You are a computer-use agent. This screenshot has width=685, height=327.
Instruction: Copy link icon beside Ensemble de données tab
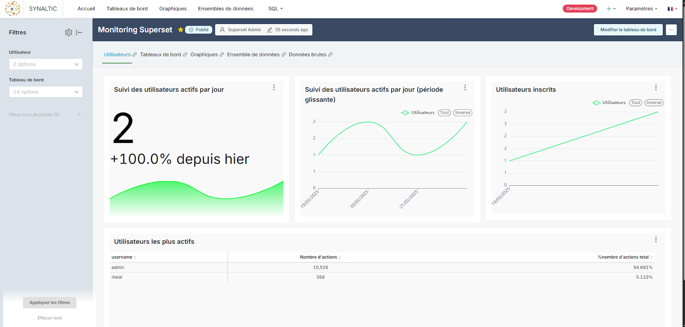click(283, 55)
